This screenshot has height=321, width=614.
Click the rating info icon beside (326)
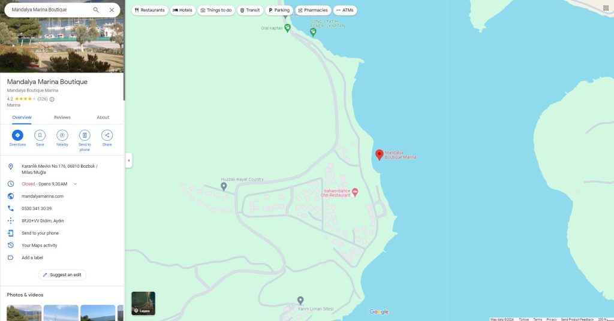pos(52,99)
